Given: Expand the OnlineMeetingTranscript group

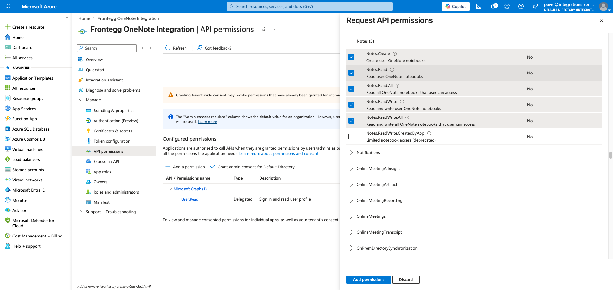Looking at the screenshot, I should [352, 232].
